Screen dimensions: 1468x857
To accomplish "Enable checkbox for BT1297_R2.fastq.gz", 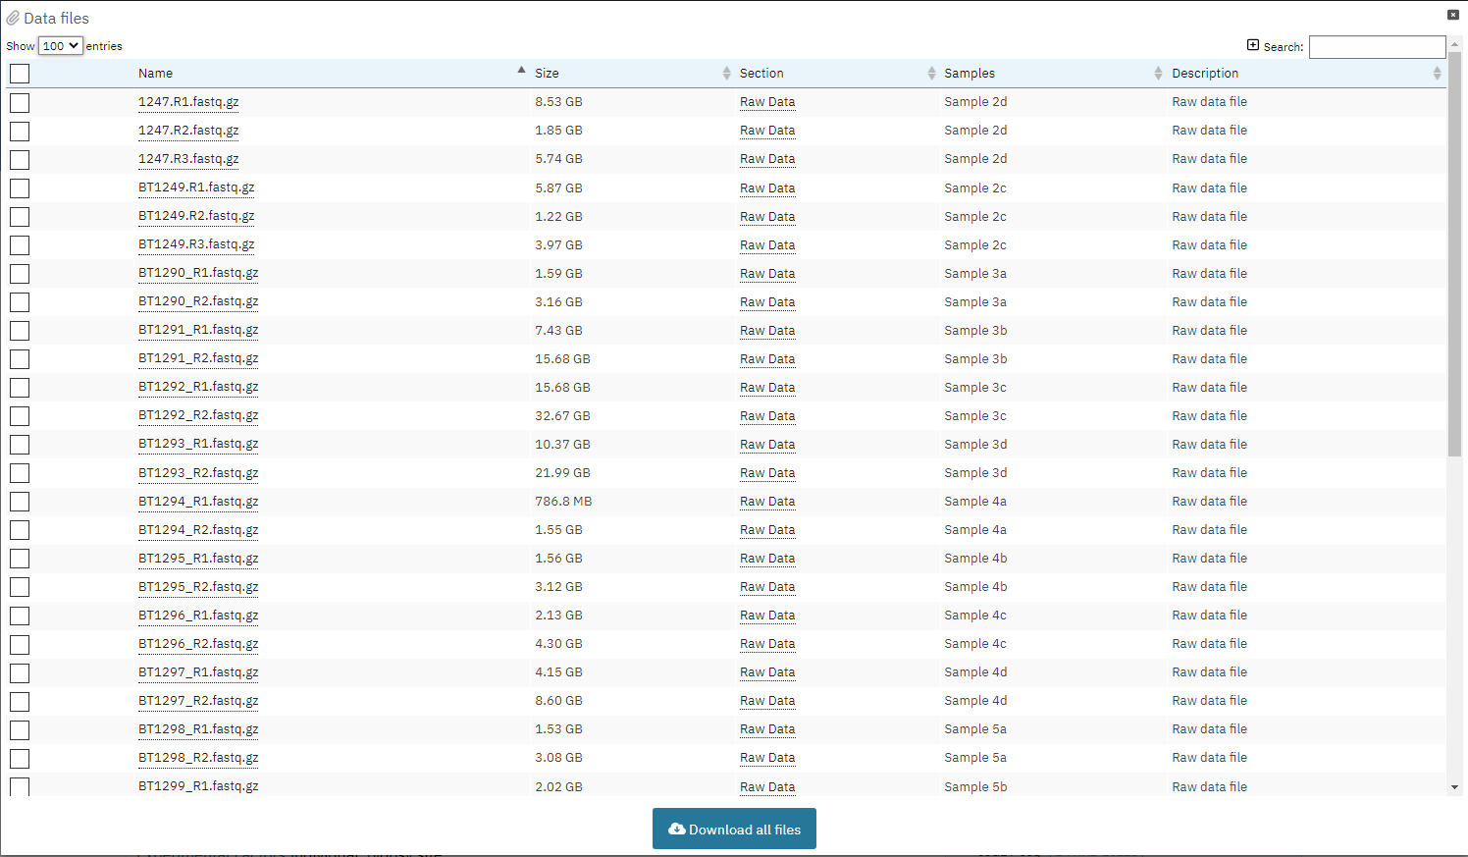I will [20, 702].
